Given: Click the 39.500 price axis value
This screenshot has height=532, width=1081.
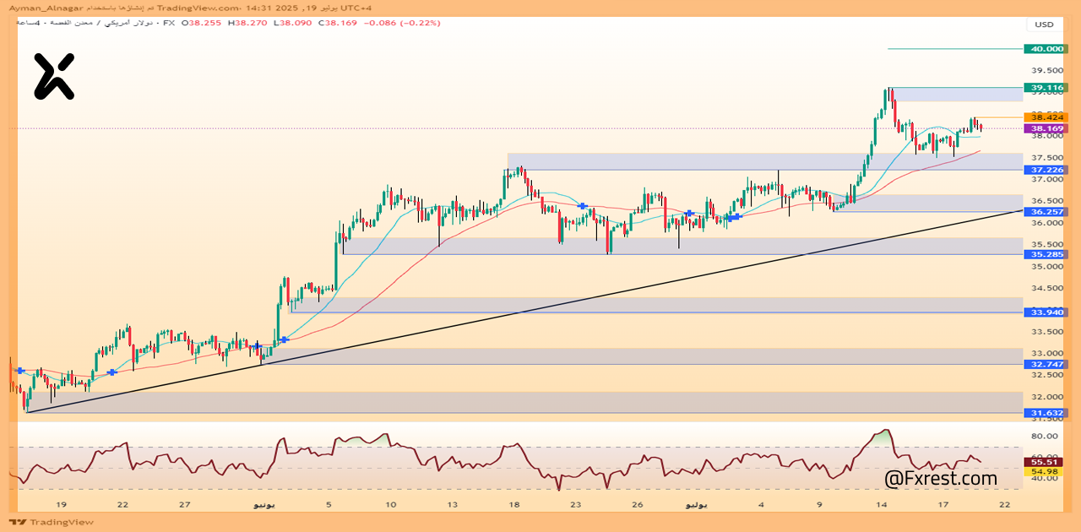Looking at the screenshot, I should (x=1046, y=71).
